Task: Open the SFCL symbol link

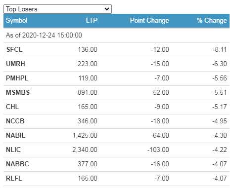Action: [14, 49]
